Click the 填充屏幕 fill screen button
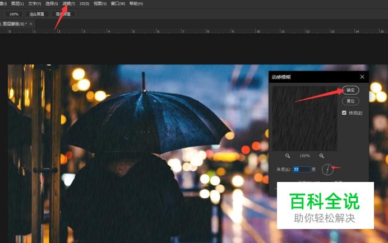Viewport: 388px width, 243px height. click(63, 15)
